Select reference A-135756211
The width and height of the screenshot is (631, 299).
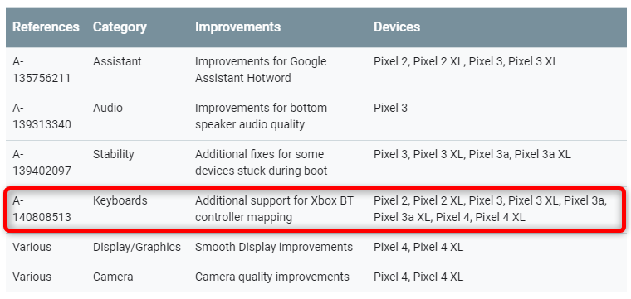click(x=42, y=70)
